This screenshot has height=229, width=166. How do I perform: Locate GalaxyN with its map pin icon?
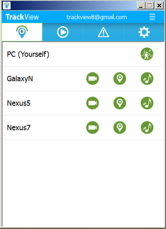click(x=120, y=78)
